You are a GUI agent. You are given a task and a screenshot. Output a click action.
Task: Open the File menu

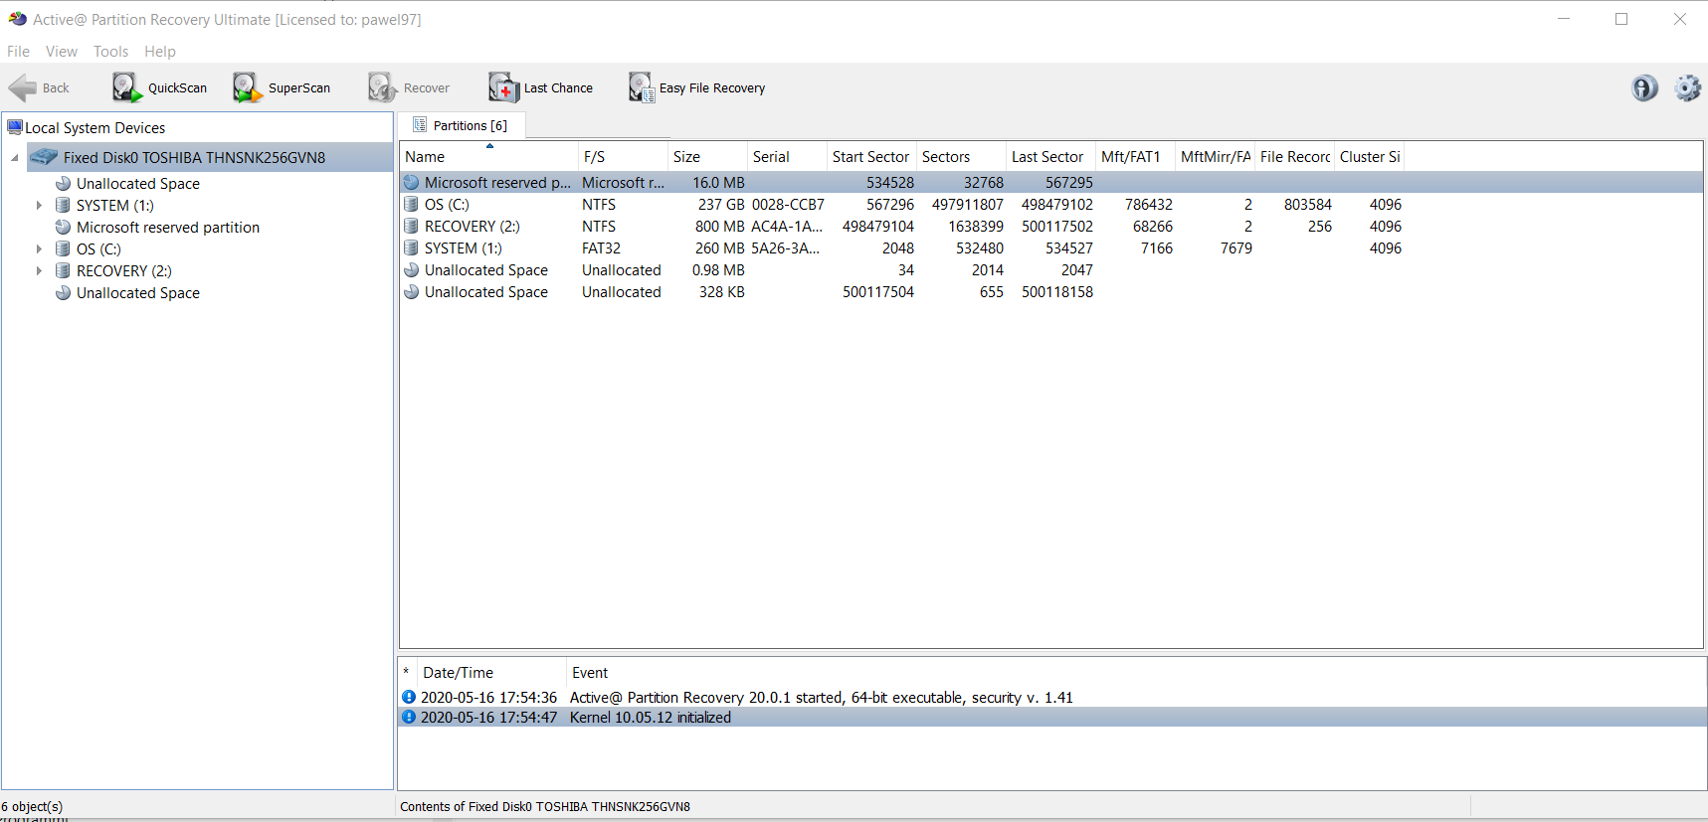coord(18,52)
